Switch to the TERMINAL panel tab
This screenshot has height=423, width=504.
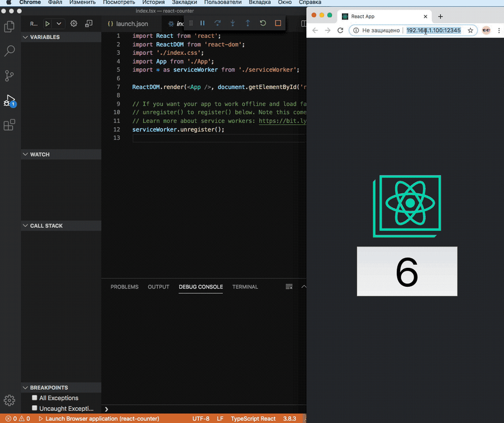[245, 287]
